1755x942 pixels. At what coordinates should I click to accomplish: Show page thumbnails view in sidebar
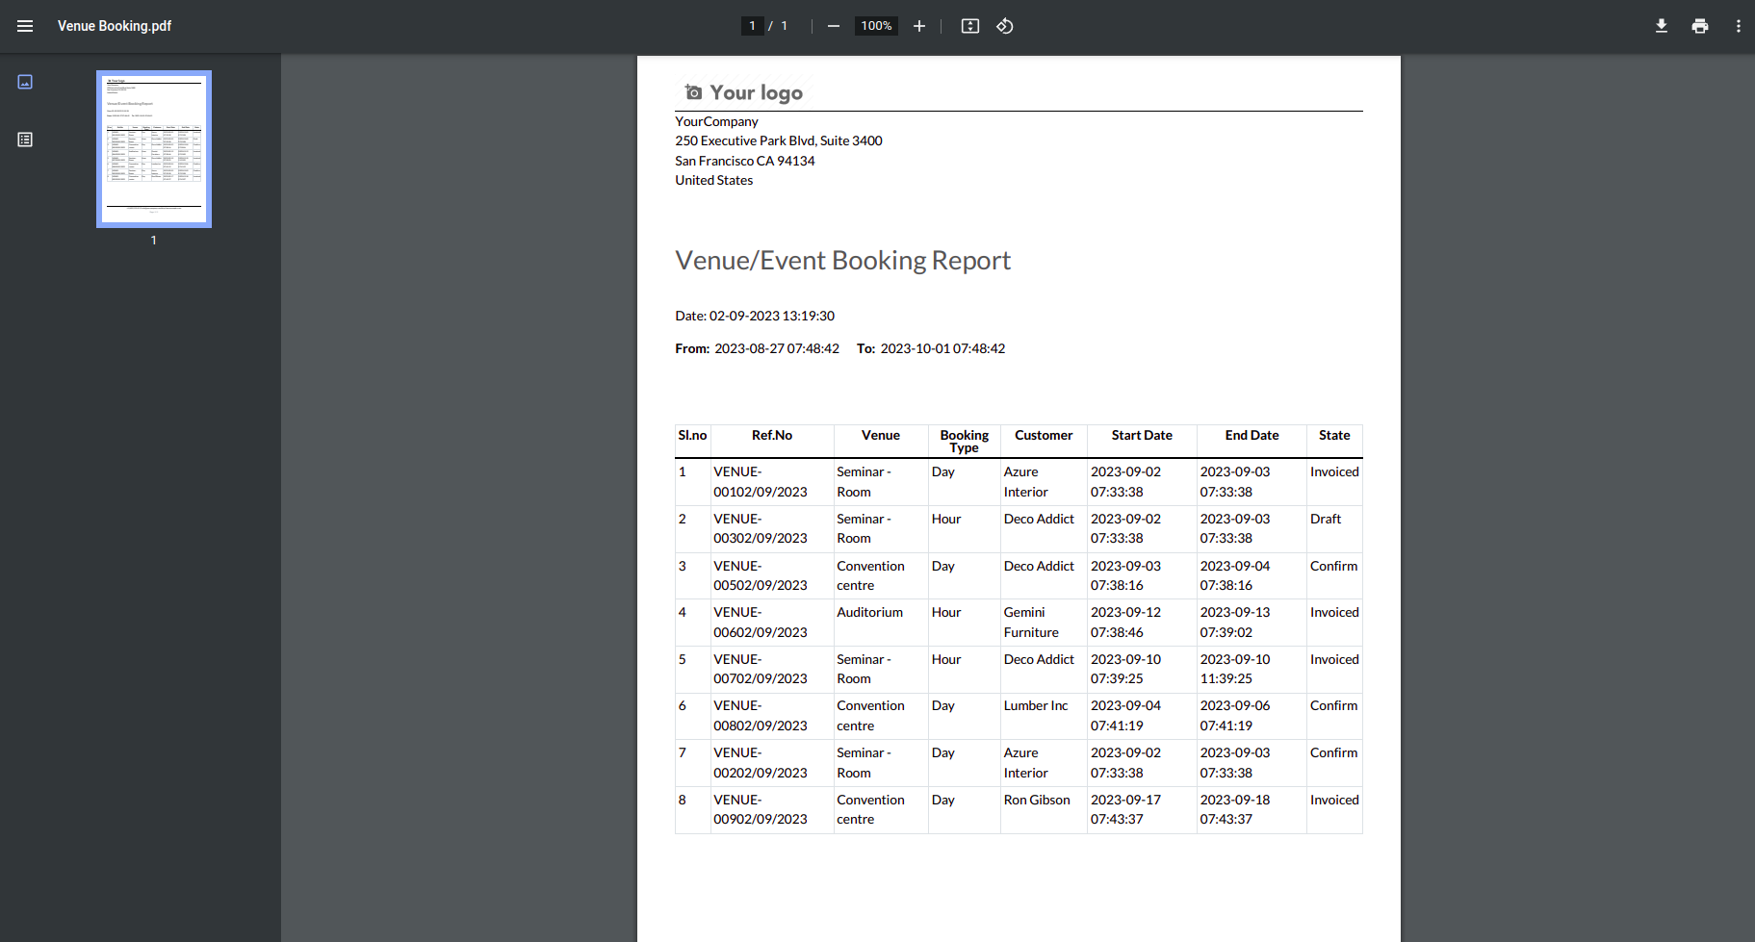(x=25, y=82)
